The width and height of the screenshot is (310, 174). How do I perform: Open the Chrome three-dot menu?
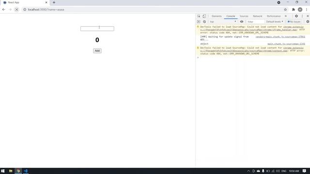[x=307, y=10]
